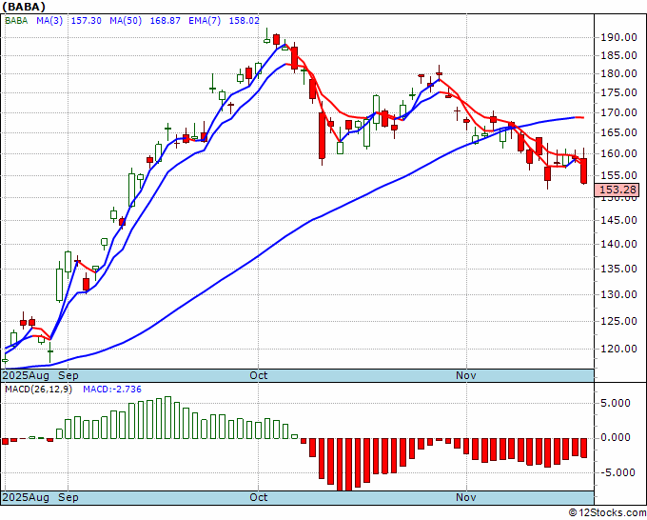647x520 pixels.
Task: Click the 170.00 price axis label
Action: 619,112
